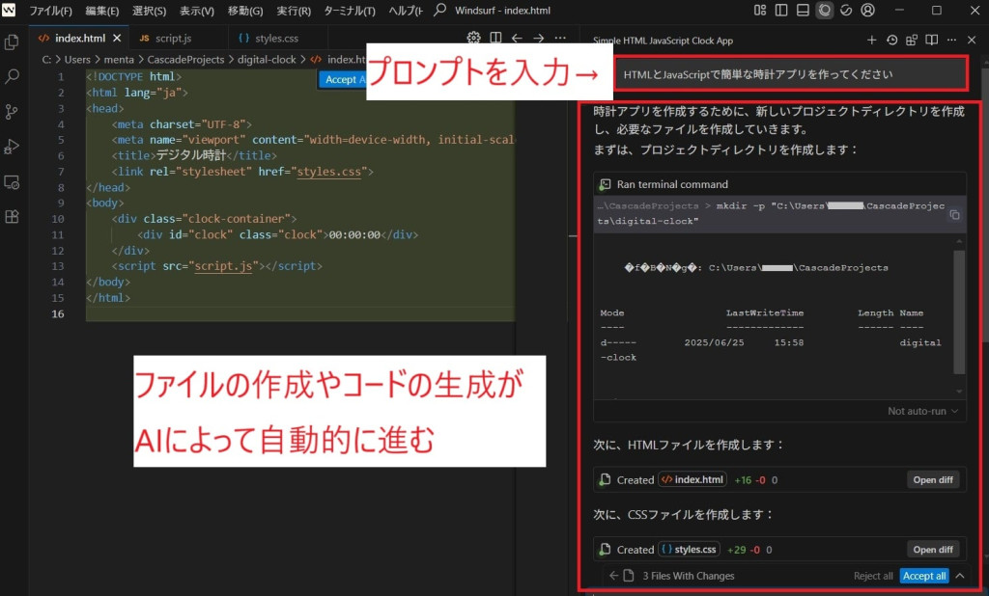989x596 pixels.
Task: Click line number 16 in the editor
Action: coord(58,313)
